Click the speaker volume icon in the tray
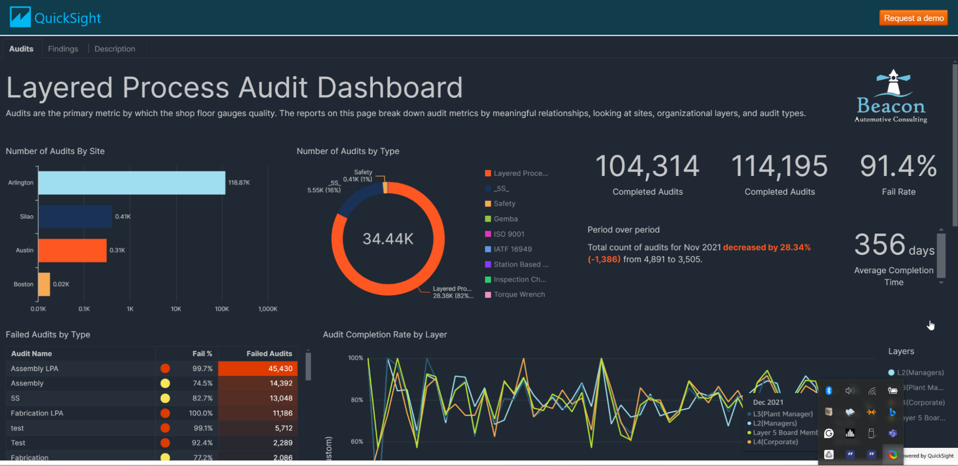Viewport: 958px width, 466px height. click(x=850, y=391)
